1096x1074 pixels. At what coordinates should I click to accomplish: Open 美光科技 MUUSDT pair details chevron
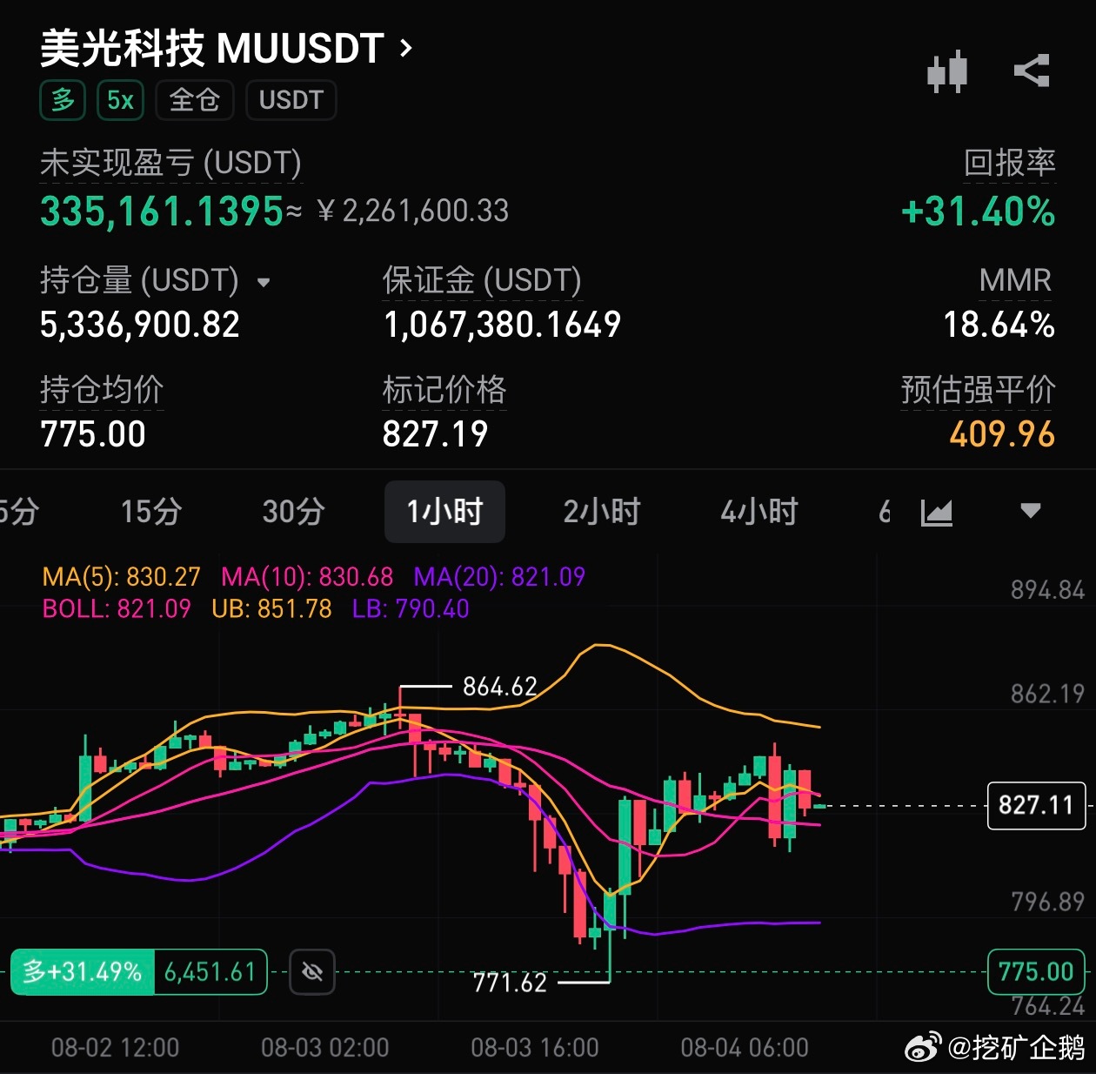[406, 47]
